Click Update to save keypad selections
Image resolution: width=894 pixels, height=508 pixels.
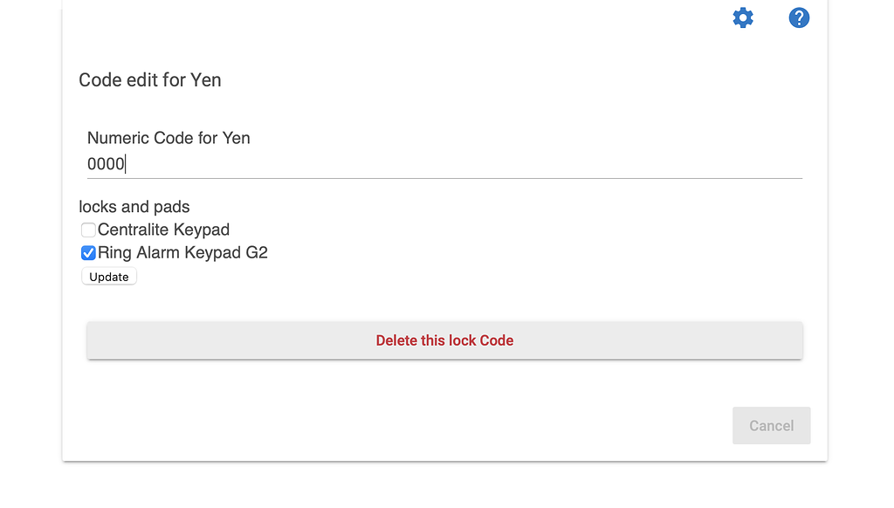tap(108, 276)
